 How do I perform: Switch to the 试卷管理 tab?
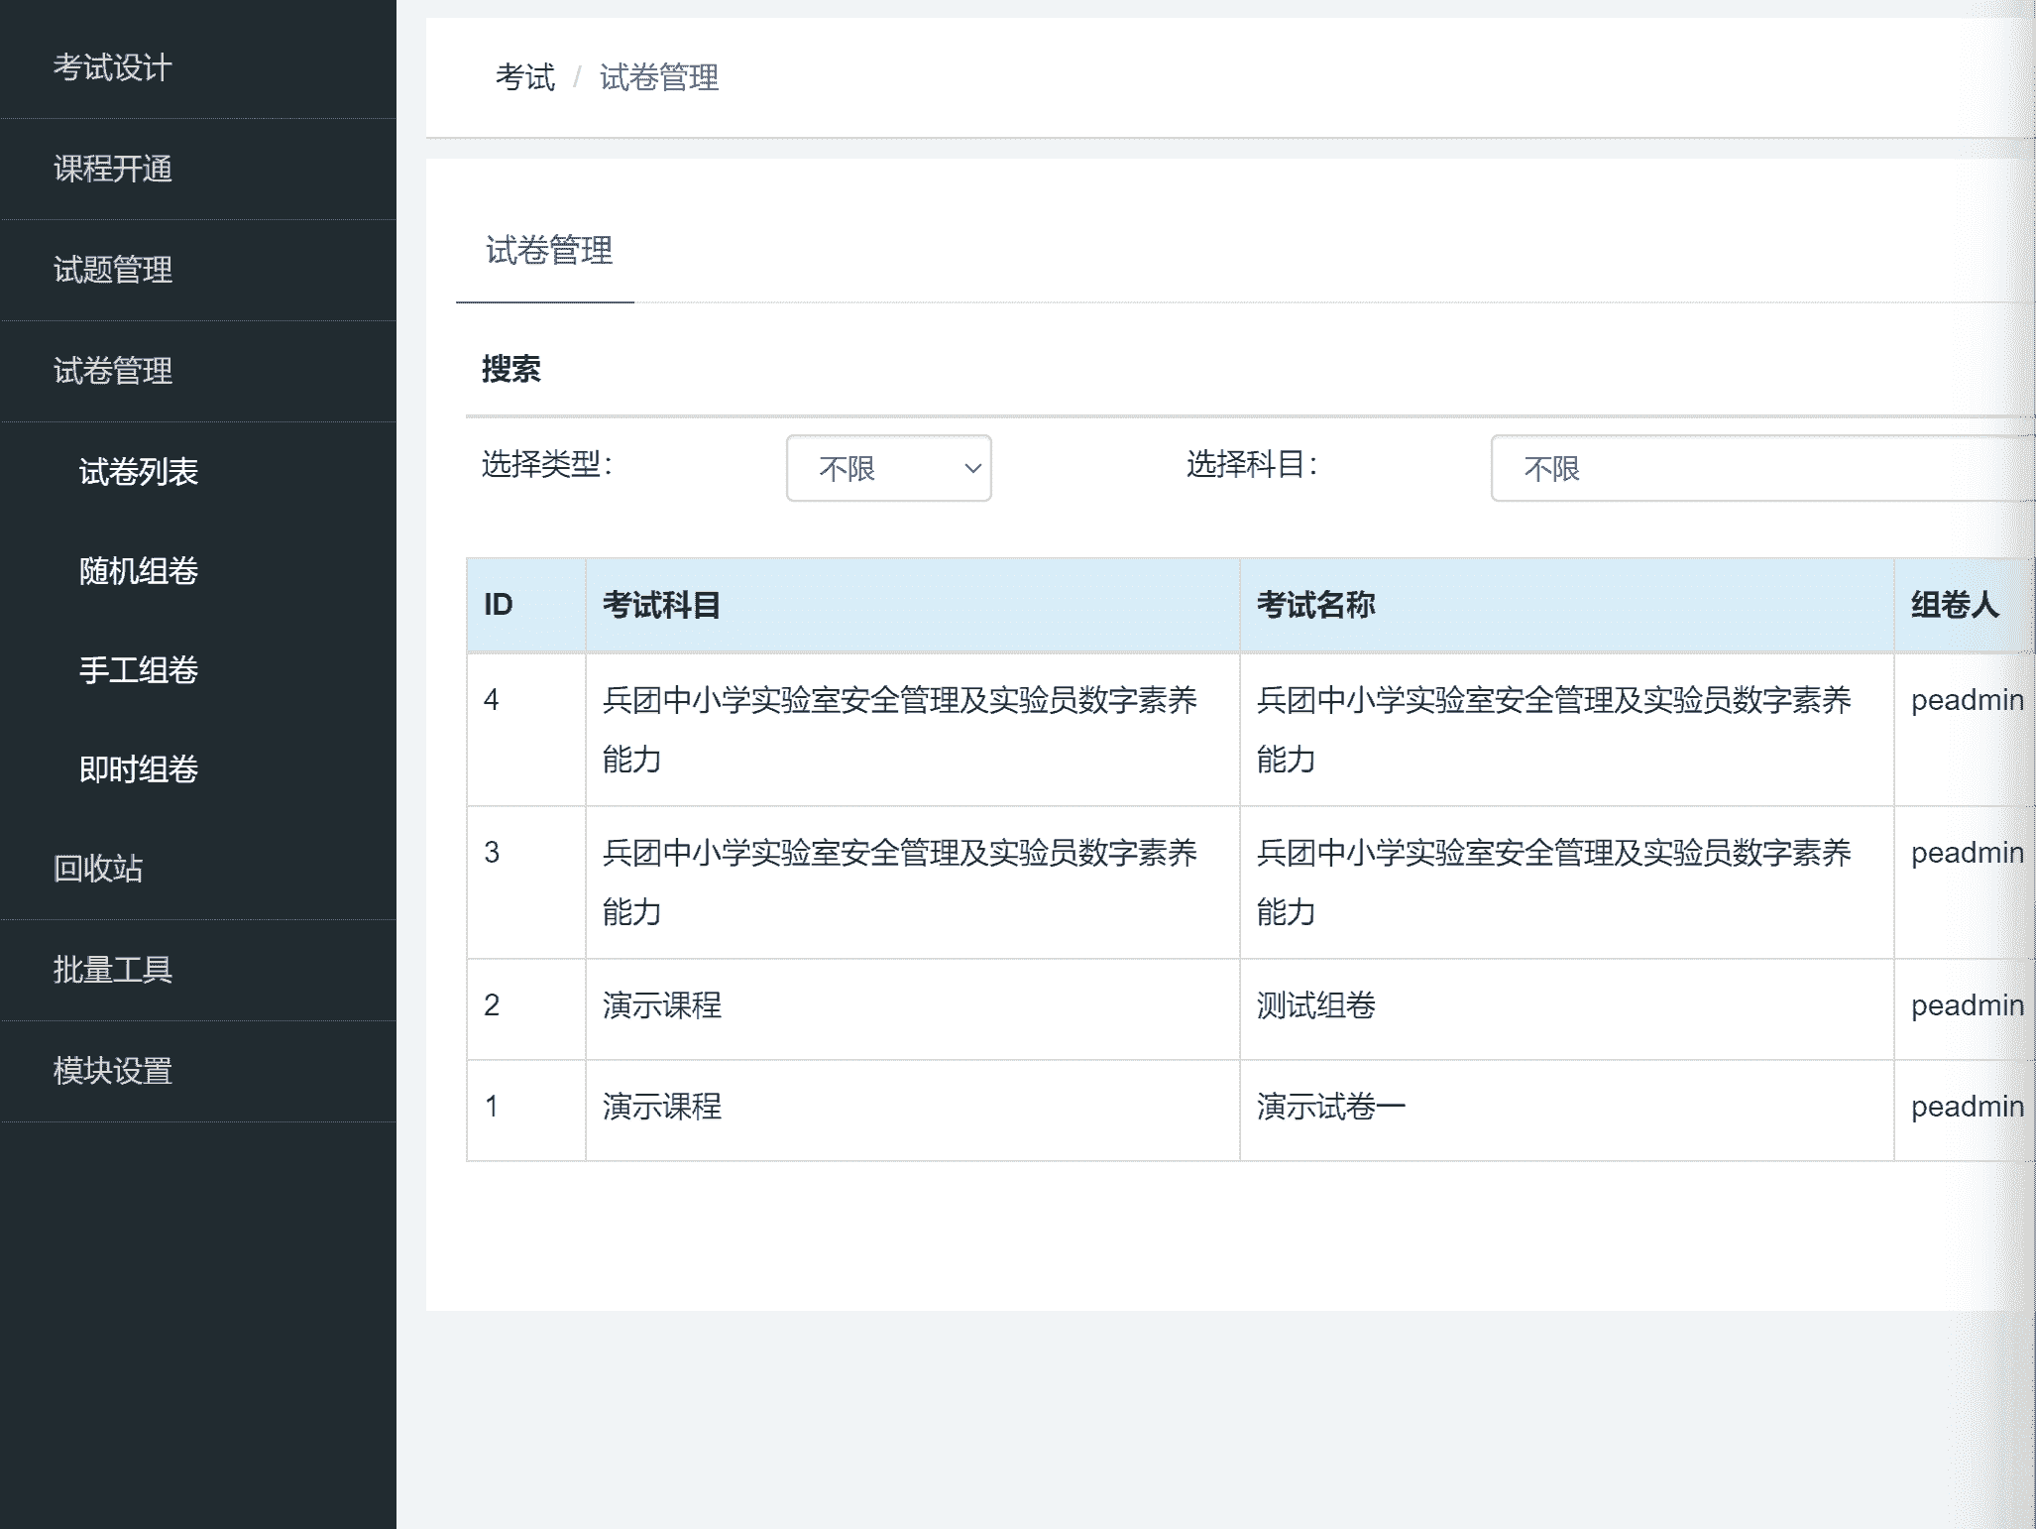tap(548, 251)
